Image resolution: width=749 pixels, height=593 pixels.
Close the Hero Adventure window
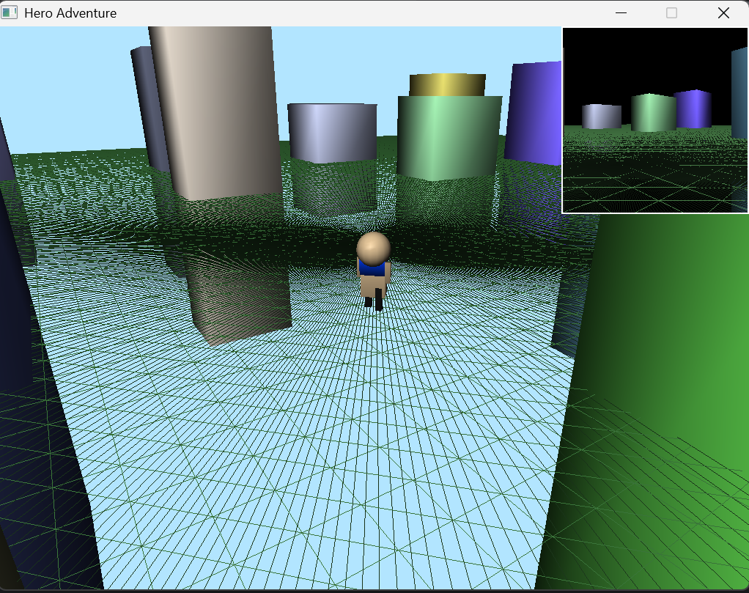(x=723, y=12)
